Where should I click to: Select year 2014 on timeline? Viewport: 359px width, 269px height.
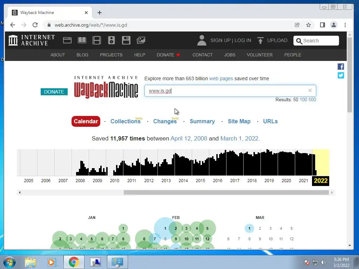click(x=183, y=181)
